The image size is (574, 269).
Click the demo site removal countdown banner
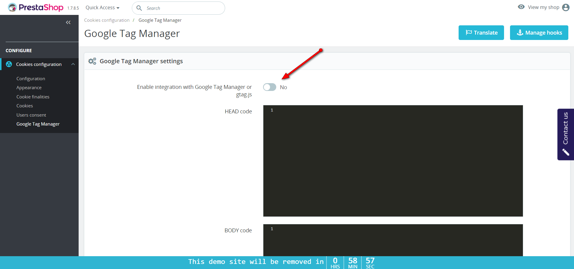click(x=287, y=262)
